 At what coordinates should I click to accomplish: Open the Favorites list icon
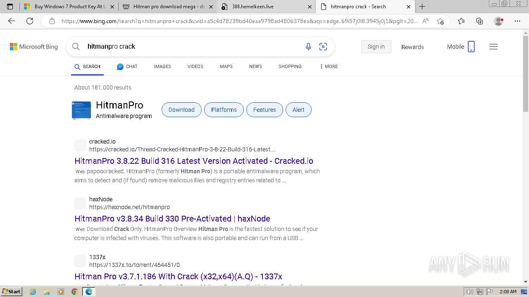point(461,21)
